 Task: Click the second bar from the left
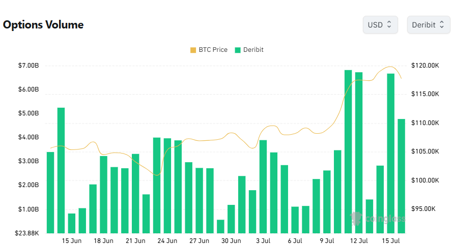point(61,170)
